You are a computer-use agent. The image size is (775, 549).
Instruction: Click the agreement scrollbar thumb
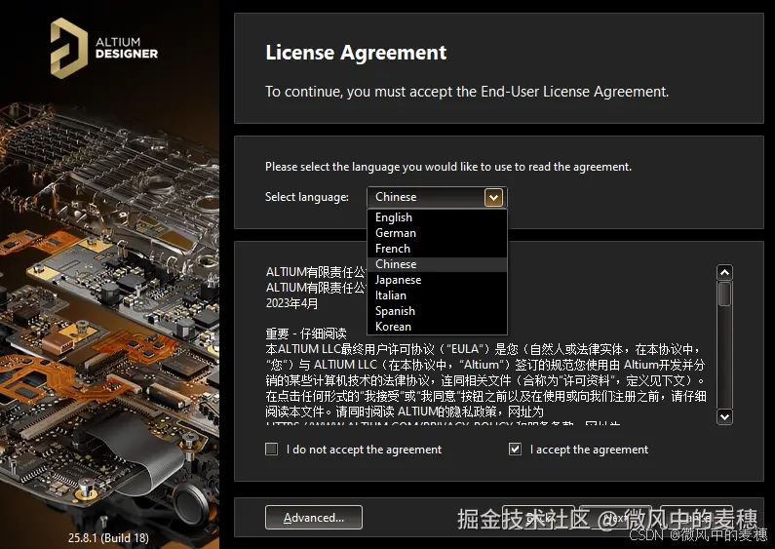pos(724,294)
